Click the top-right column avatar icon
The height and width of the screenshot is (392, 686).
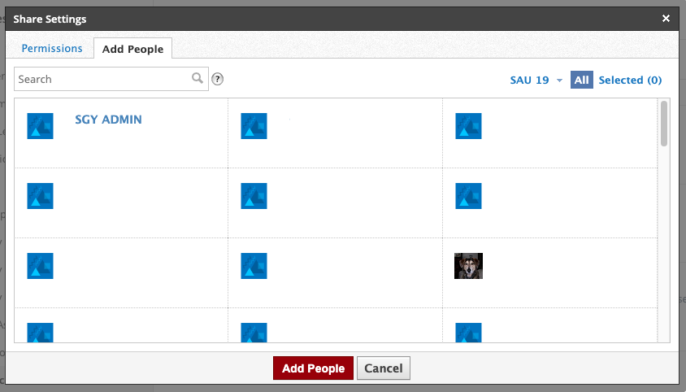pyautogui.click(x=468, y=126)
